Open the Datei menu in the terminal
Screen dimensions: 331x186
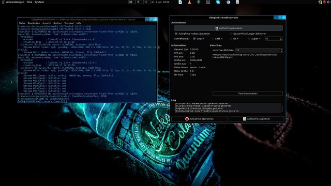(x=22, y=23)
